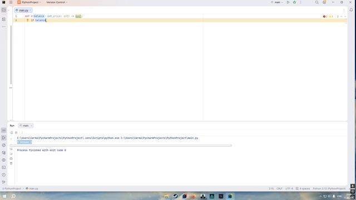Expand the PythonProject project dropdown
356x200 pixels.
tap(29, 2)
